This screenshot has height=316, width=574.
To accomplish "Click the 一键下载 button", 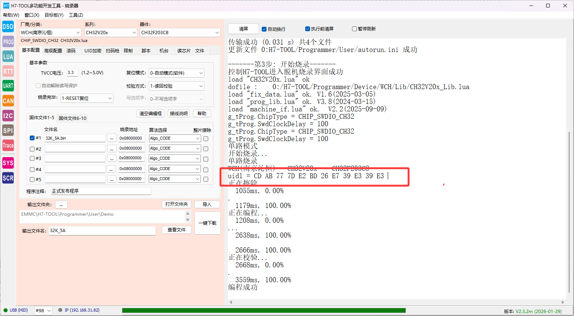I will (x=207, y=223).
